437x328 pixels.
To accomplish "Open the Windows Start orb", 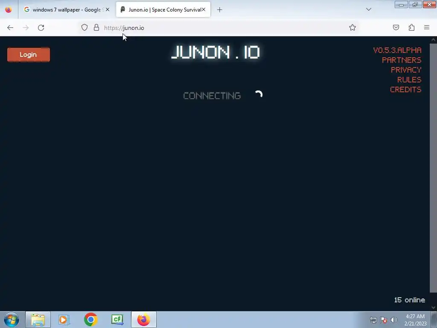I will pyautogui.click(x=12, y=319).
